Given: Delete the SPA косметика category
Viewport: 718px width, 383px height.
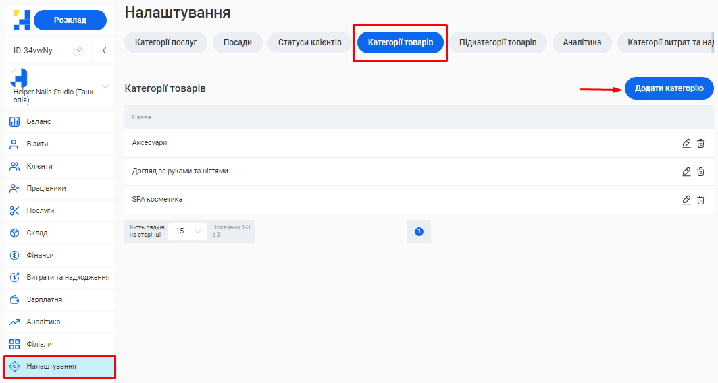Looking at the screenshot, I should pos(700,200).
